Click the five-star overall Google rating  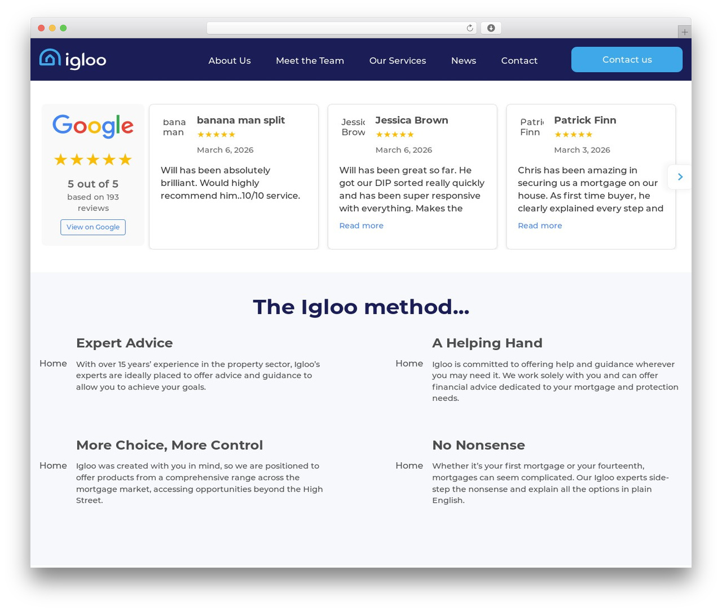(x=93, y=160)
